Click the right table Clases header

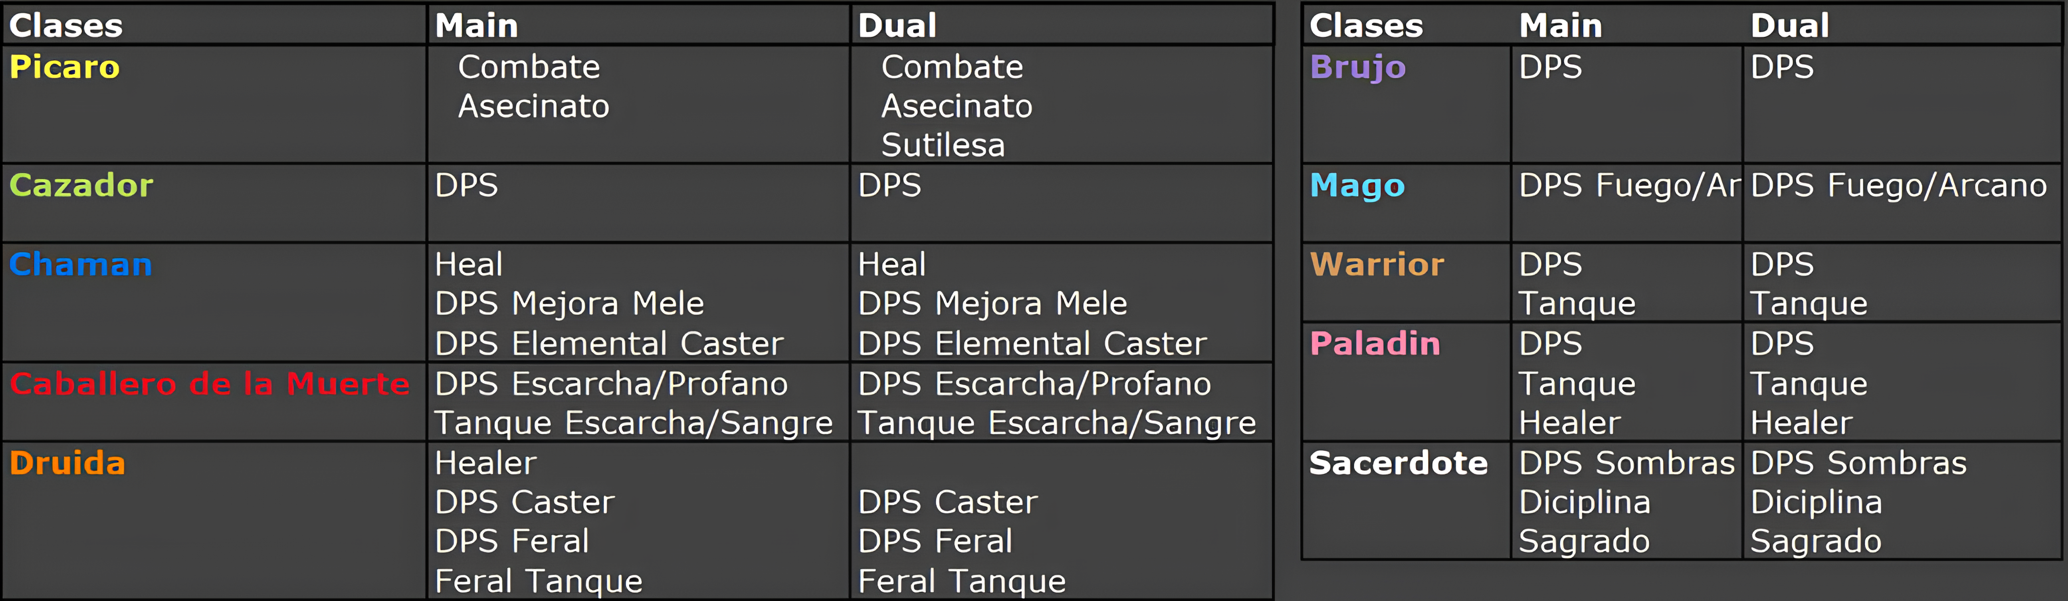[x=1366, y=26]
